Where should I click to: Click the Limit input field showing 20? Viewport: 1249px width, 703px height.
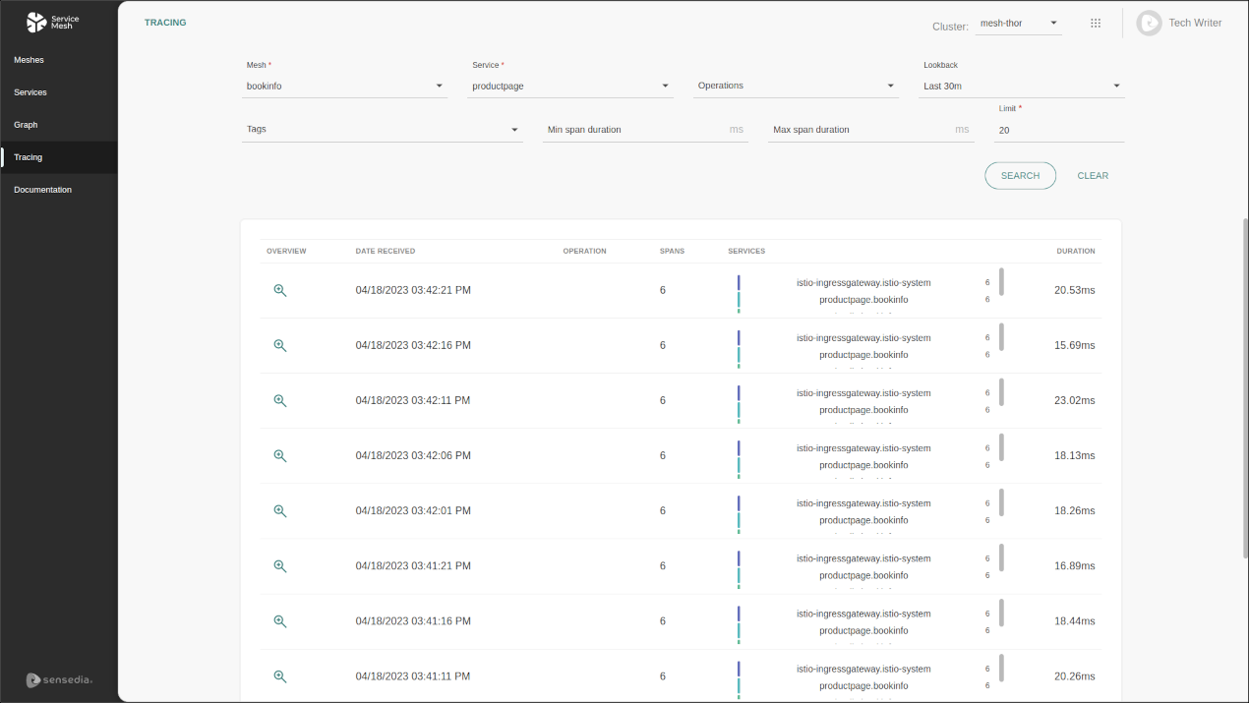point(1058,130)
